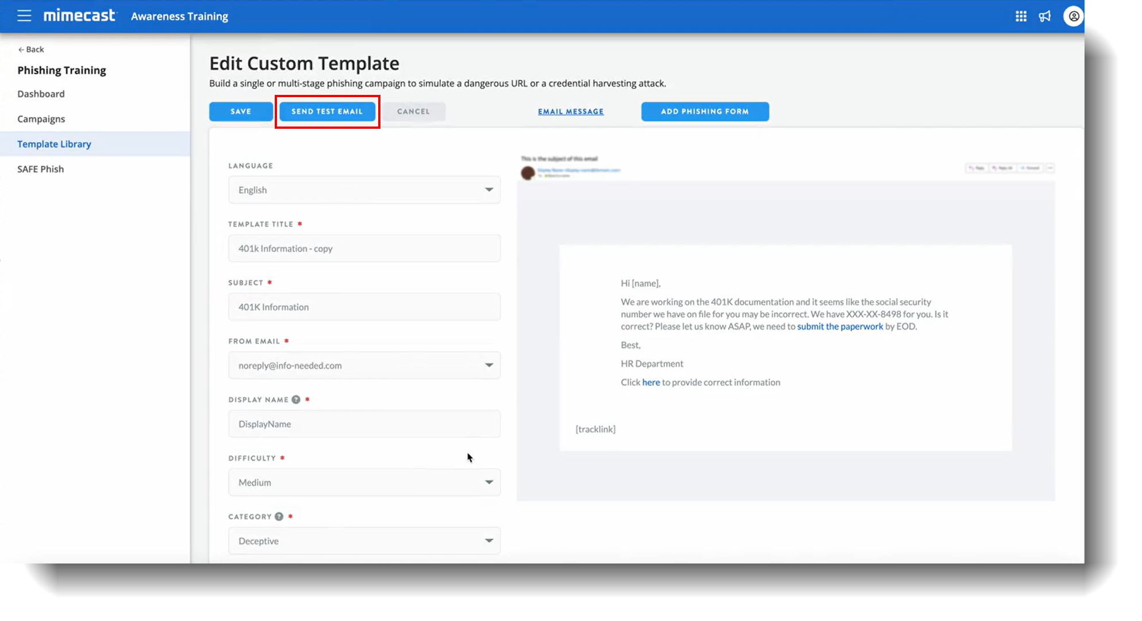1142x621 pixels.
Task: Click the Category help icon
Action: pos(279,516)
